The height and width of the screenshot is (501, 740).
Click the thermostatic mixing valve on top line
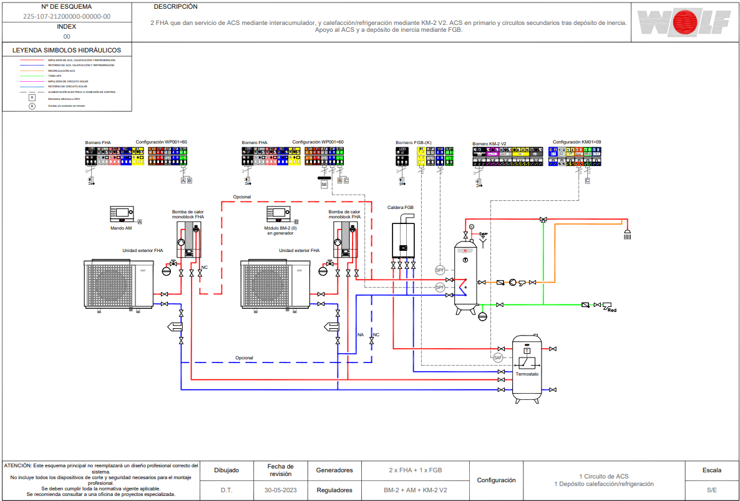543,220
